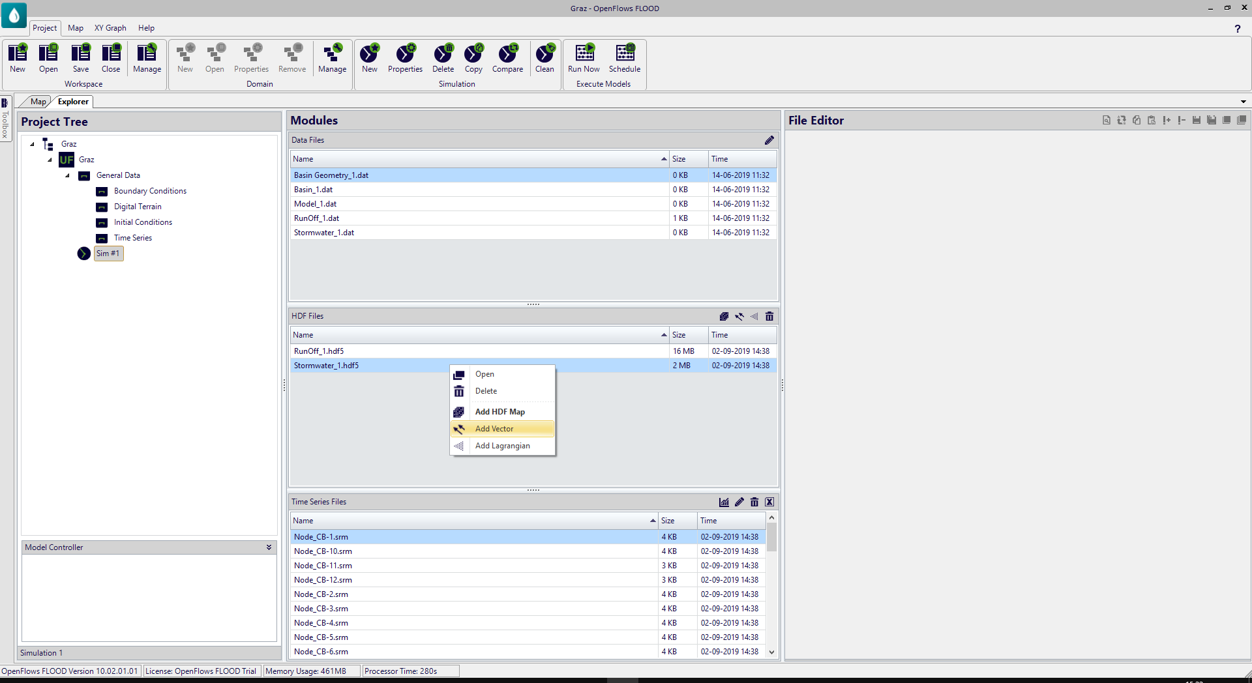Edit Time Series Files with the pencil icon
The height and width of the screenshot is (683, 1252).
[739, 502]
